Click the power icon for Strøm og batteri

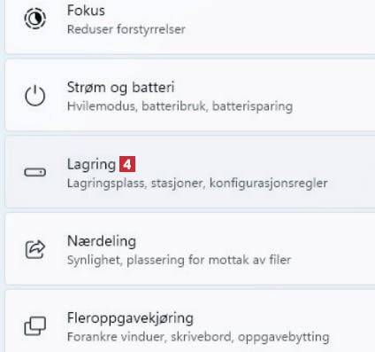click(x=34, y=96)
